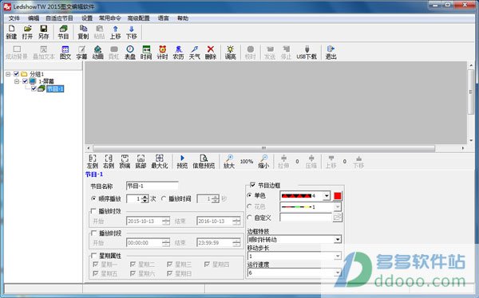Add a 图文 (image-text) region
This screenshot has width=479, height=298.
65,53
